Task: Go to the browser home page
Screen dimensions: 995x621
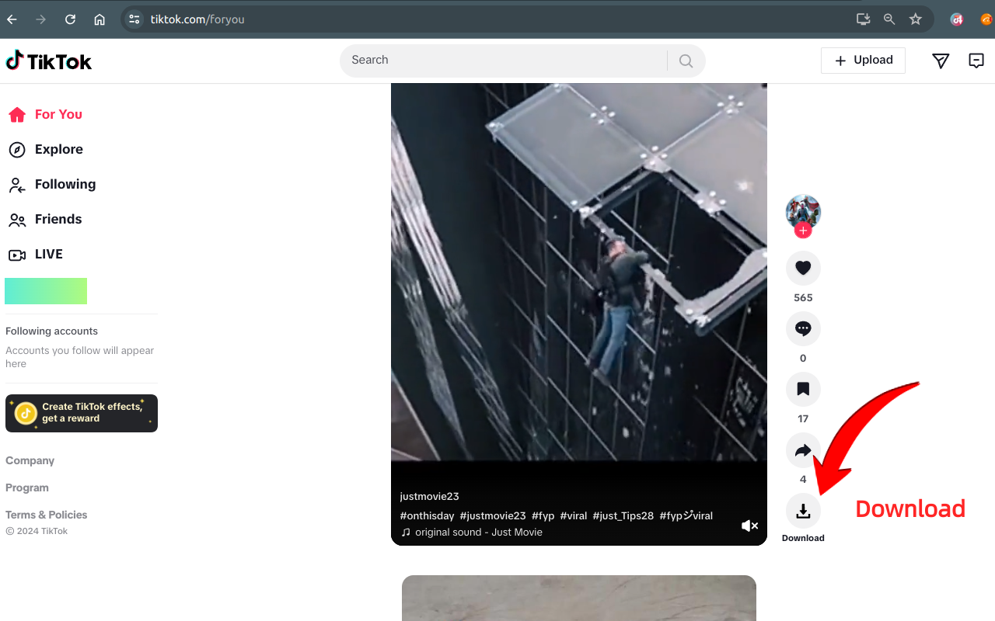Action: [99, 19]
